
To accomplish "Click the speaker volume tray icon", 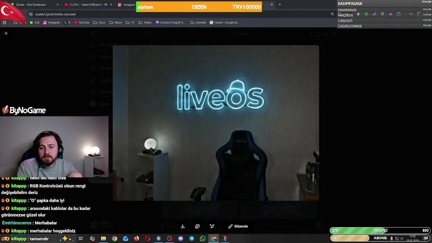I will pos(402,238).
